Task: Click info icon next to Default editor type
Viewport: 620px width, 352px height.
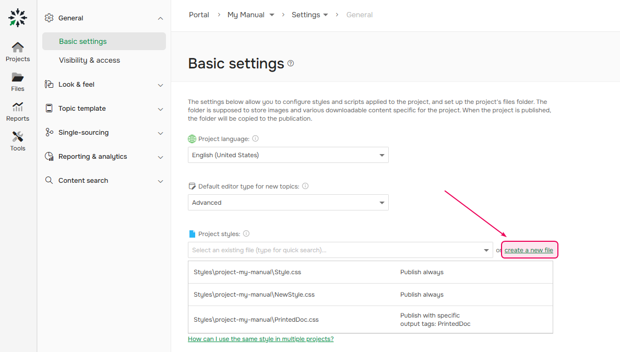Action: click(305, 186)
